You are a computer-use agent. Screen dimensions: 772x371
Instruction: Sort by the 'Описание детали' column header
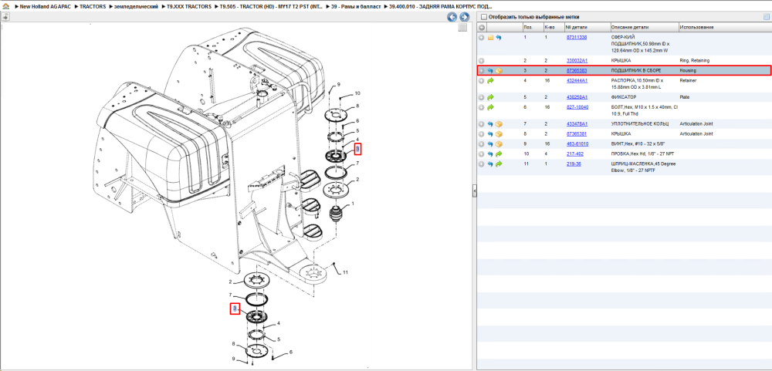click(644, 27)
